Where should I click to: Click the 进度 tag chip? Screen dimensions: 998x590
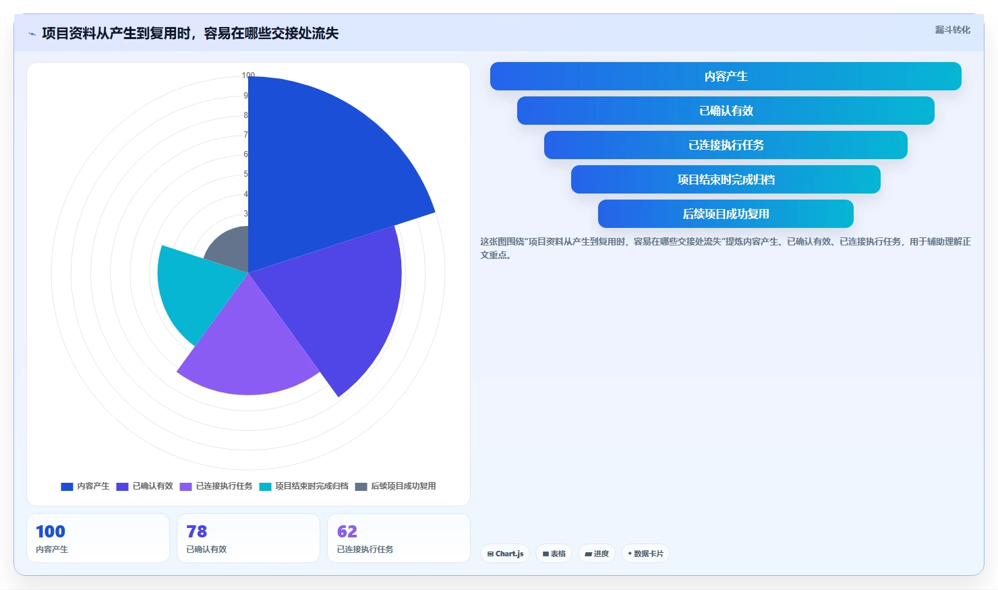click(x=597, y=554)
